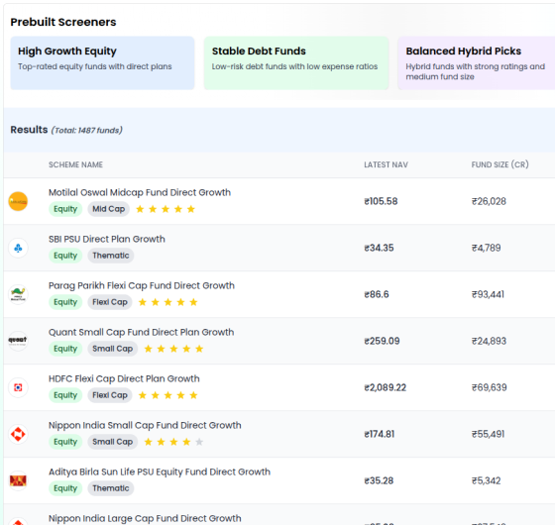This screenshot has height=525, width=555.
Task: Click the Quant fund logo icon
Action: [x=18, y=341]
